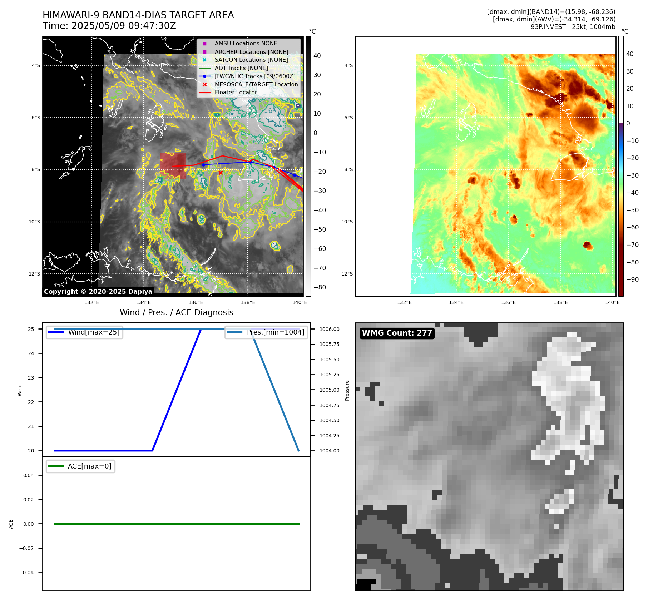This screenshot has width=648, height=604.
Task: Click the SATCON Locations [NONE] legend entry
Action: pos(251,60)
